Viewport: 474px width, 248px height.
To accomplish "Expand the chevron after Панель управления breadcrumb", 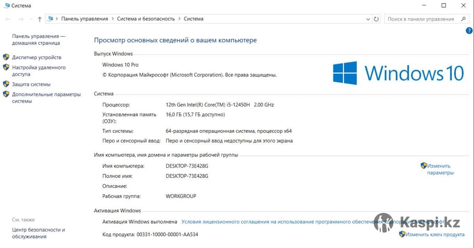I will click(113, 19).
